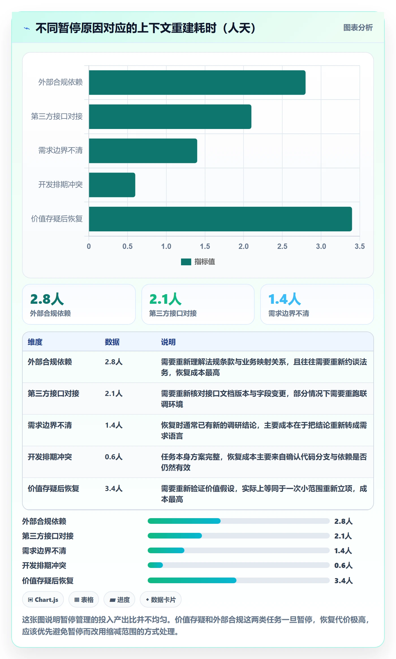Click the 表格 chip's grid icon
The image size is (396, 659).
click(77, 600)
